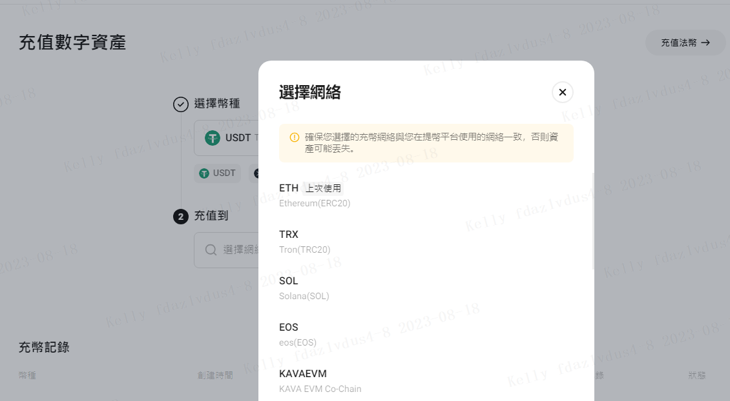
Task: Click the 創建時間 column header
Action: point(215,375)
